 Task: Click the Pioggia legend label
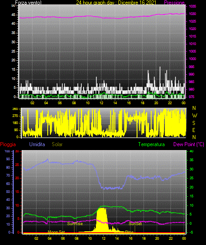tap(8, 144)
